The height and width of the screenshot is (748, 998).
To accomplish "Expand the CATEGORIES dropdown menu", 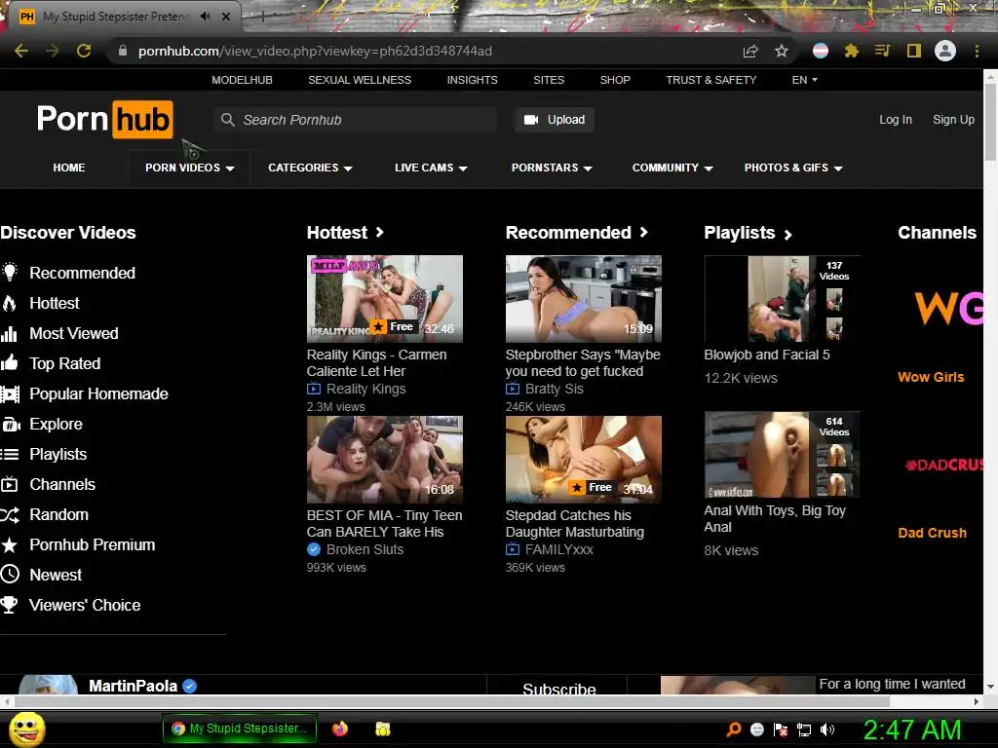I will click(x=310, y=168).
